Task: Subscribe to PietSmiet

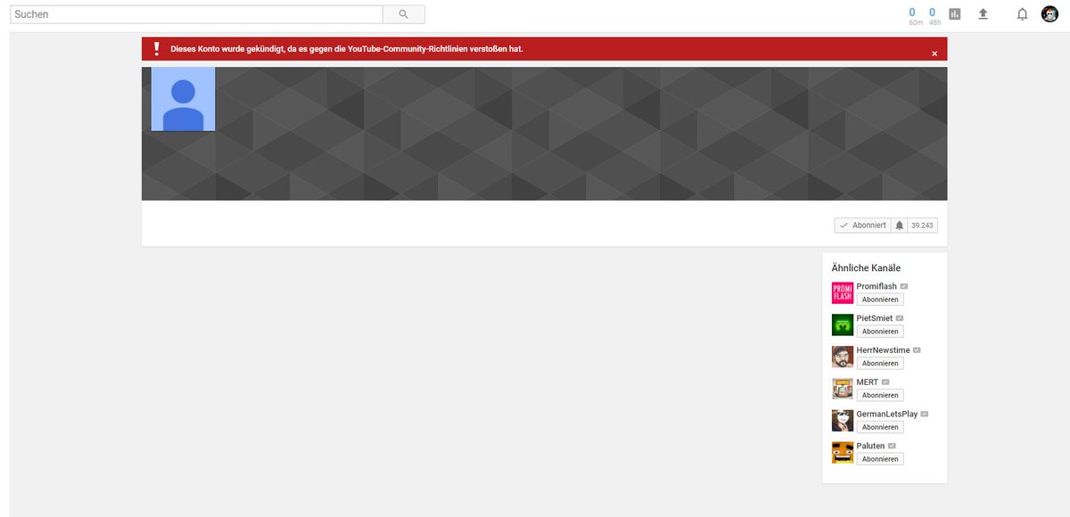Action: (x=880, y=332)
